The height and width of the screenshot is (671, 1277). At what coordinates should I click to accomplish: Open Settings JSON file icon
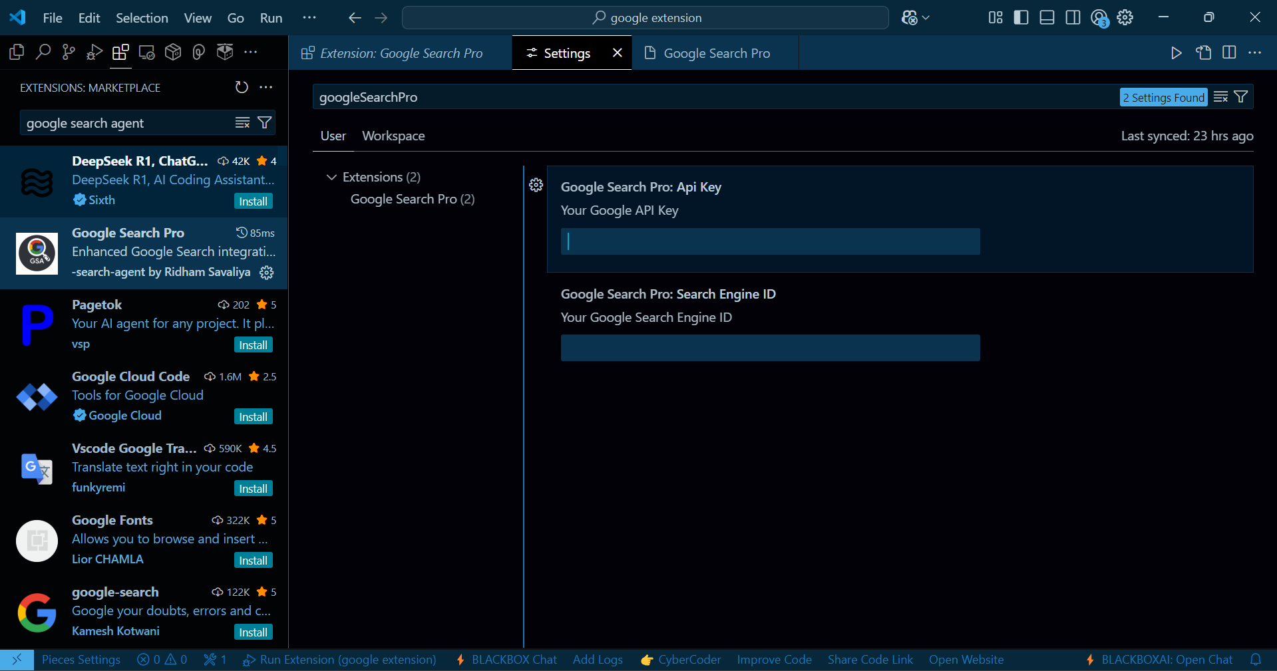coord(1203,53)
